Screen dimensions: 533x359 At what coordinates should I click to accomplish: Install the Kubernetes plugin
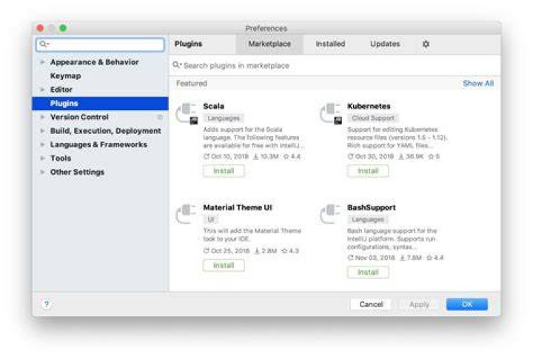coord(368,171)
